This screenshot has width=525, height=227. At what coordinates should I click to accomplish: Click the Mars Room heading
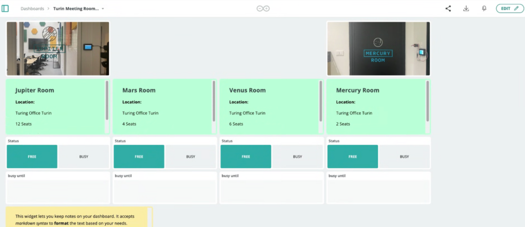pyautogui.click(x=138, y=90)
